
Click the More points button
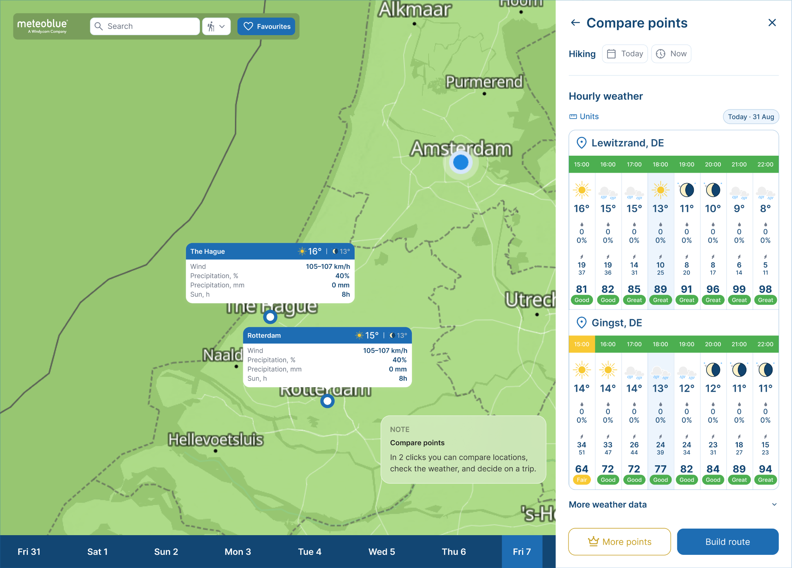coord(620,542)
